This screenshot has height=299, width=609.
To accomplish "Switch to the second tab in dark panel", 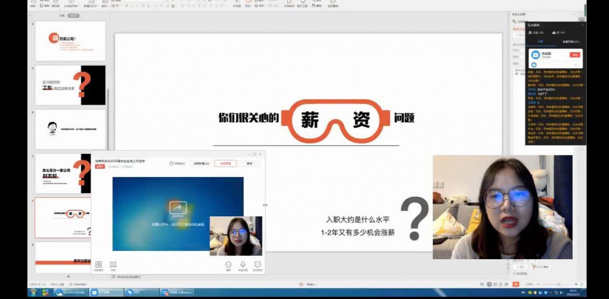I will coord(571,41).
